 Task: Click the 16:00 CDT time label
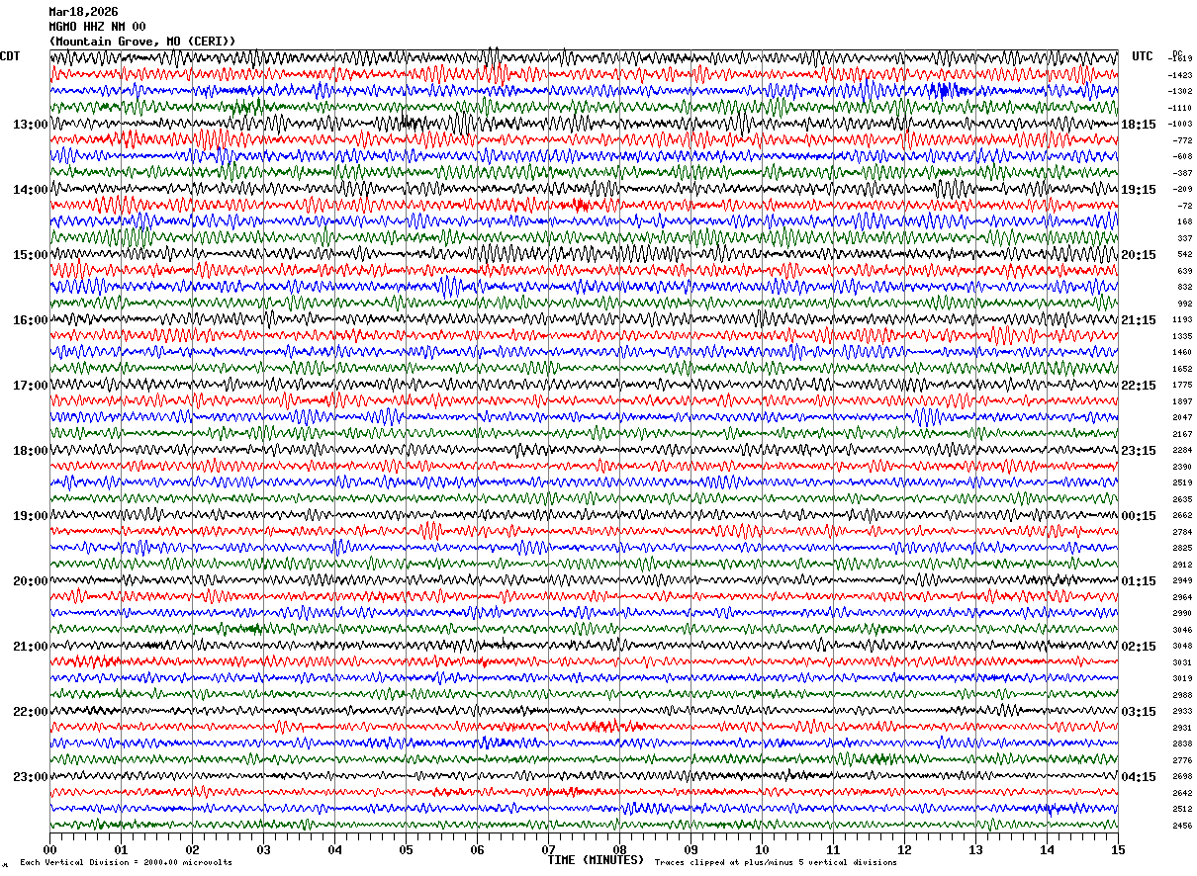30,320
